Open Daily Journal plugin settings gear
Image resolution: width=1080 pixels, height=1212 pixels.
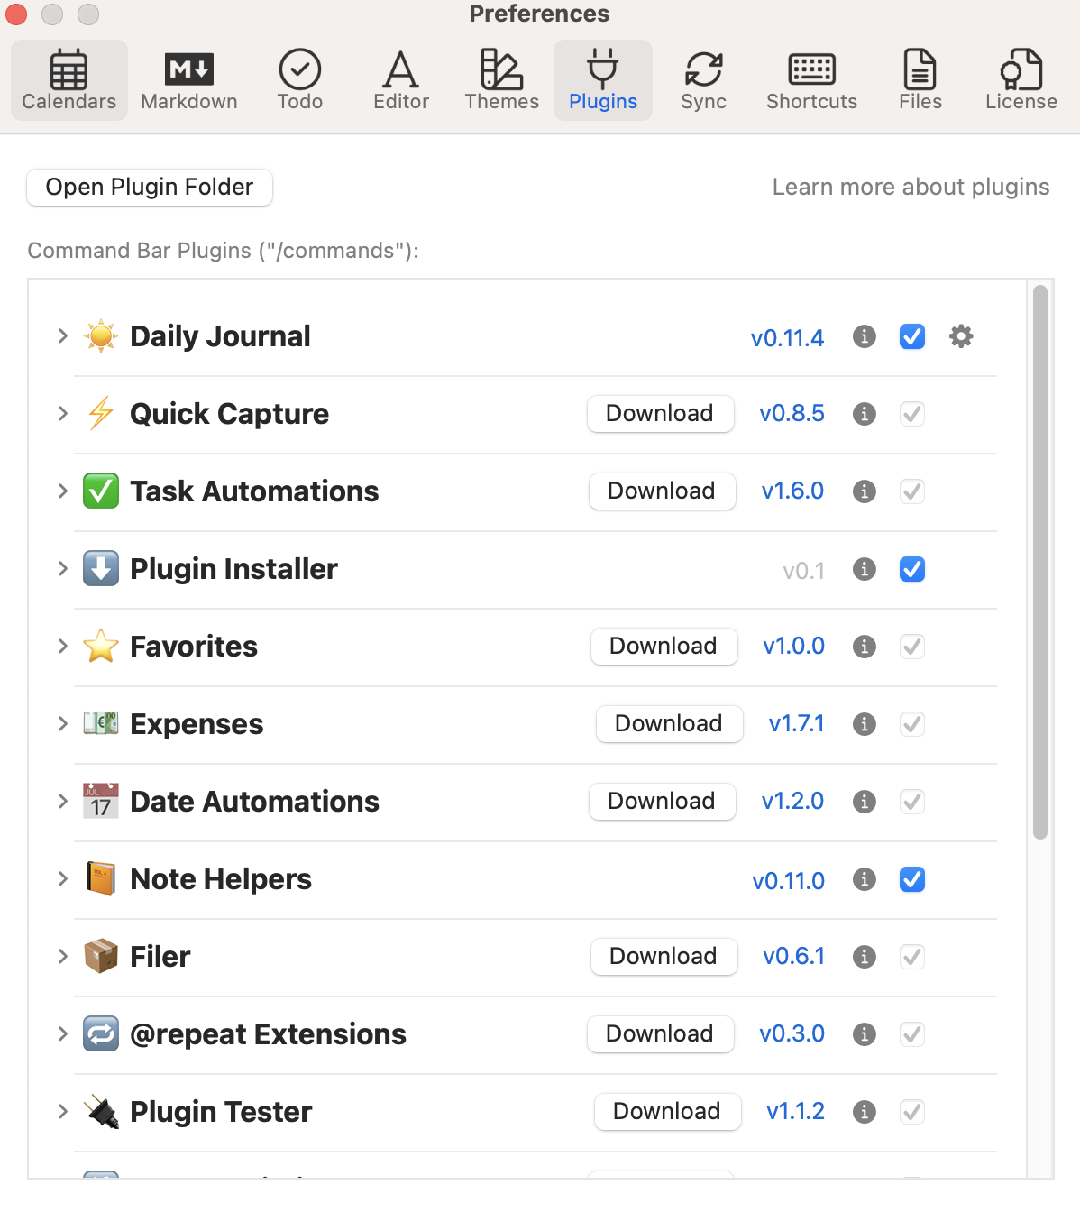[961, 336]
